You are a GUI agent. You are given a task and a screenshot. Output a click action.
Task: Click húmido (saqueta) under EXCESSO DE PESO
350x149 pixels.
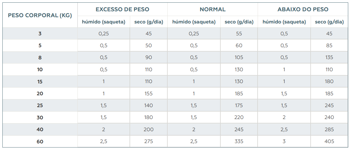coord(104,22)
